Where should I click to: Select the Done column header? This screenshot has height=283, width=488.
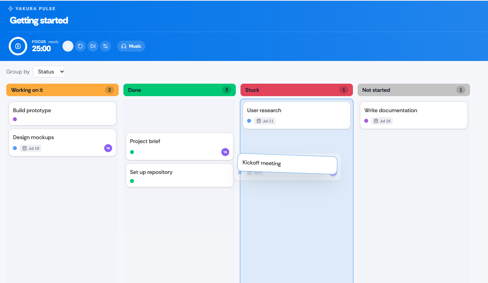tap(180, 90)
